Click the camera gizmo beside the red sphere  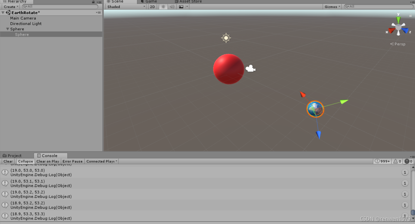(x=250, y=69)
